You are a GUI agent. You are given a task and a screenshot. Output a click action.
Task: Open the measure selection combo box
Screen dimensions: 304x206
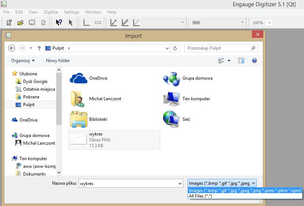tap(224, 22)
